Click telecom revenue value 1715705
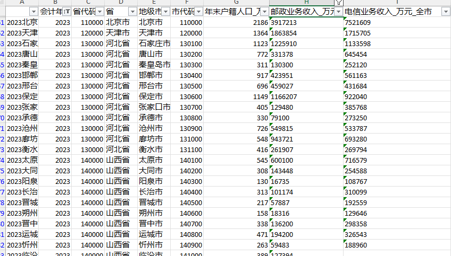451x256 pixels. coord(397,33)
